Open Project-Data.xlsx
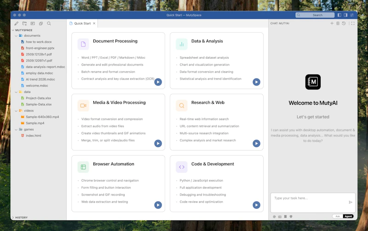Screen dimensions: 368x231 coord(39,98)
